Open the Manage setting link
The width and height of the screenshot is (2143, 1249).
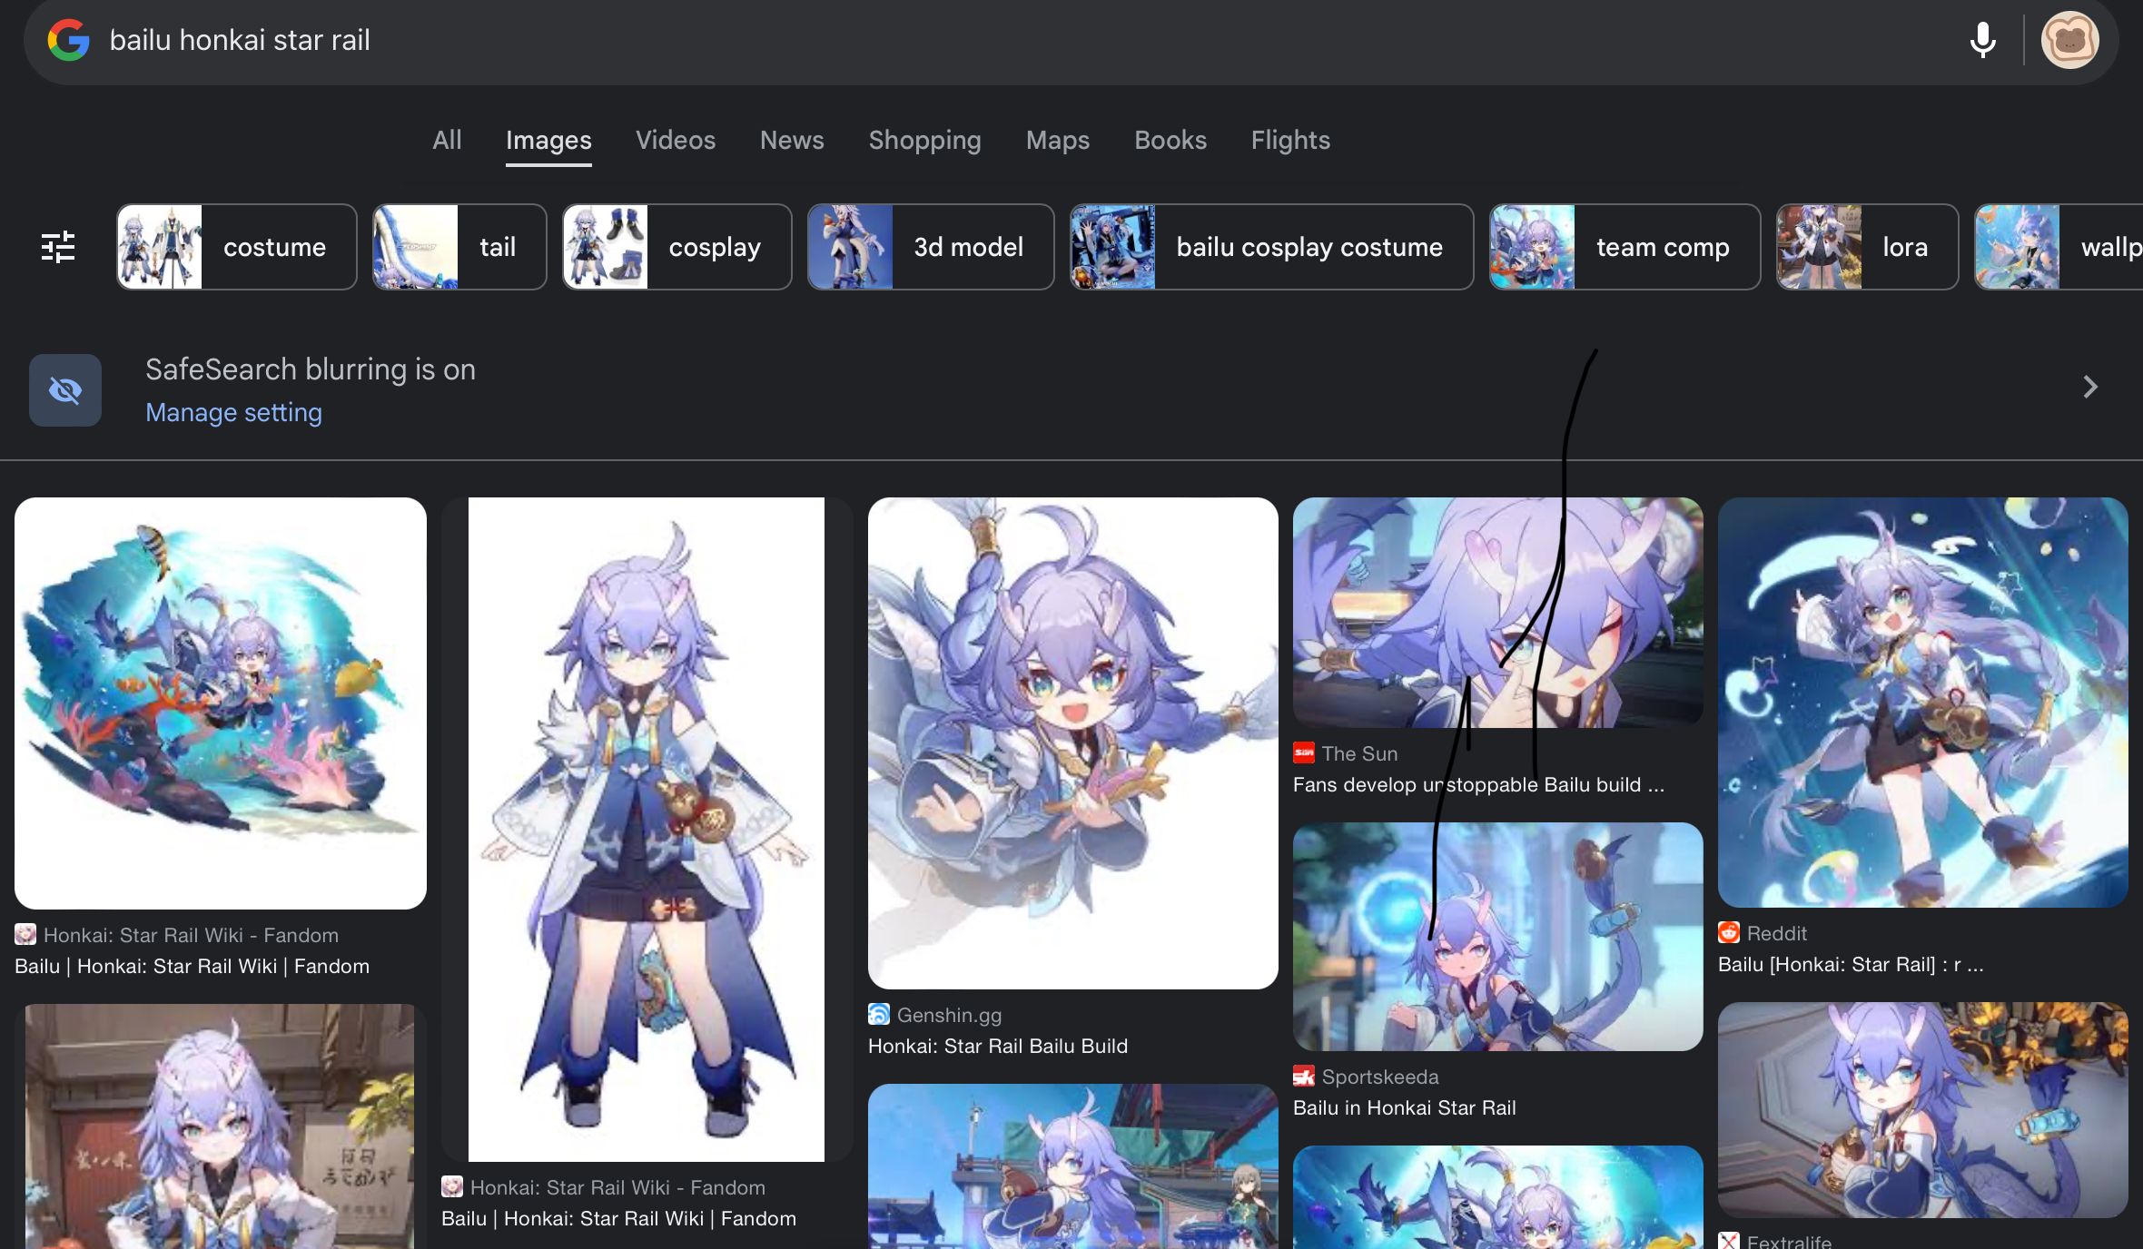(x=233, y=411)
